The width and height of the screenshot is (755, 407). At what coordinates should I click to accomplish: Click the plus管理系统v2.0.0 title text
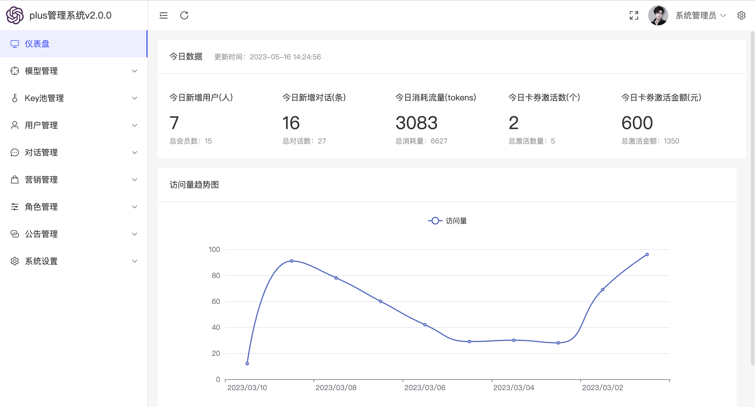click(70, 15)
